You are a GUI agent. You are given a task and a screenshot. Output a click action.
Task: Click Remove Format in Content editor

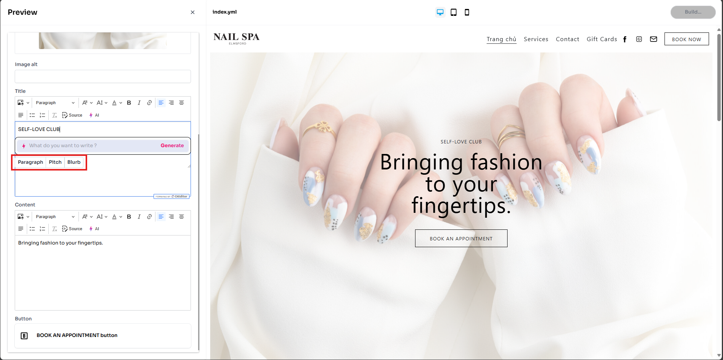(x=55, y=229)
